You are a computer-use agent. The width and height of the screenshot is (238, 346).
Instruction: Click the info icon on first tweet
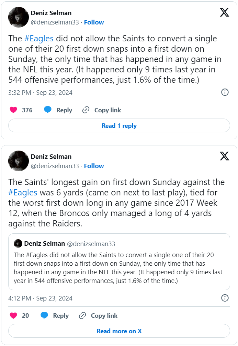pyautogui.click(x=225, y=92)
